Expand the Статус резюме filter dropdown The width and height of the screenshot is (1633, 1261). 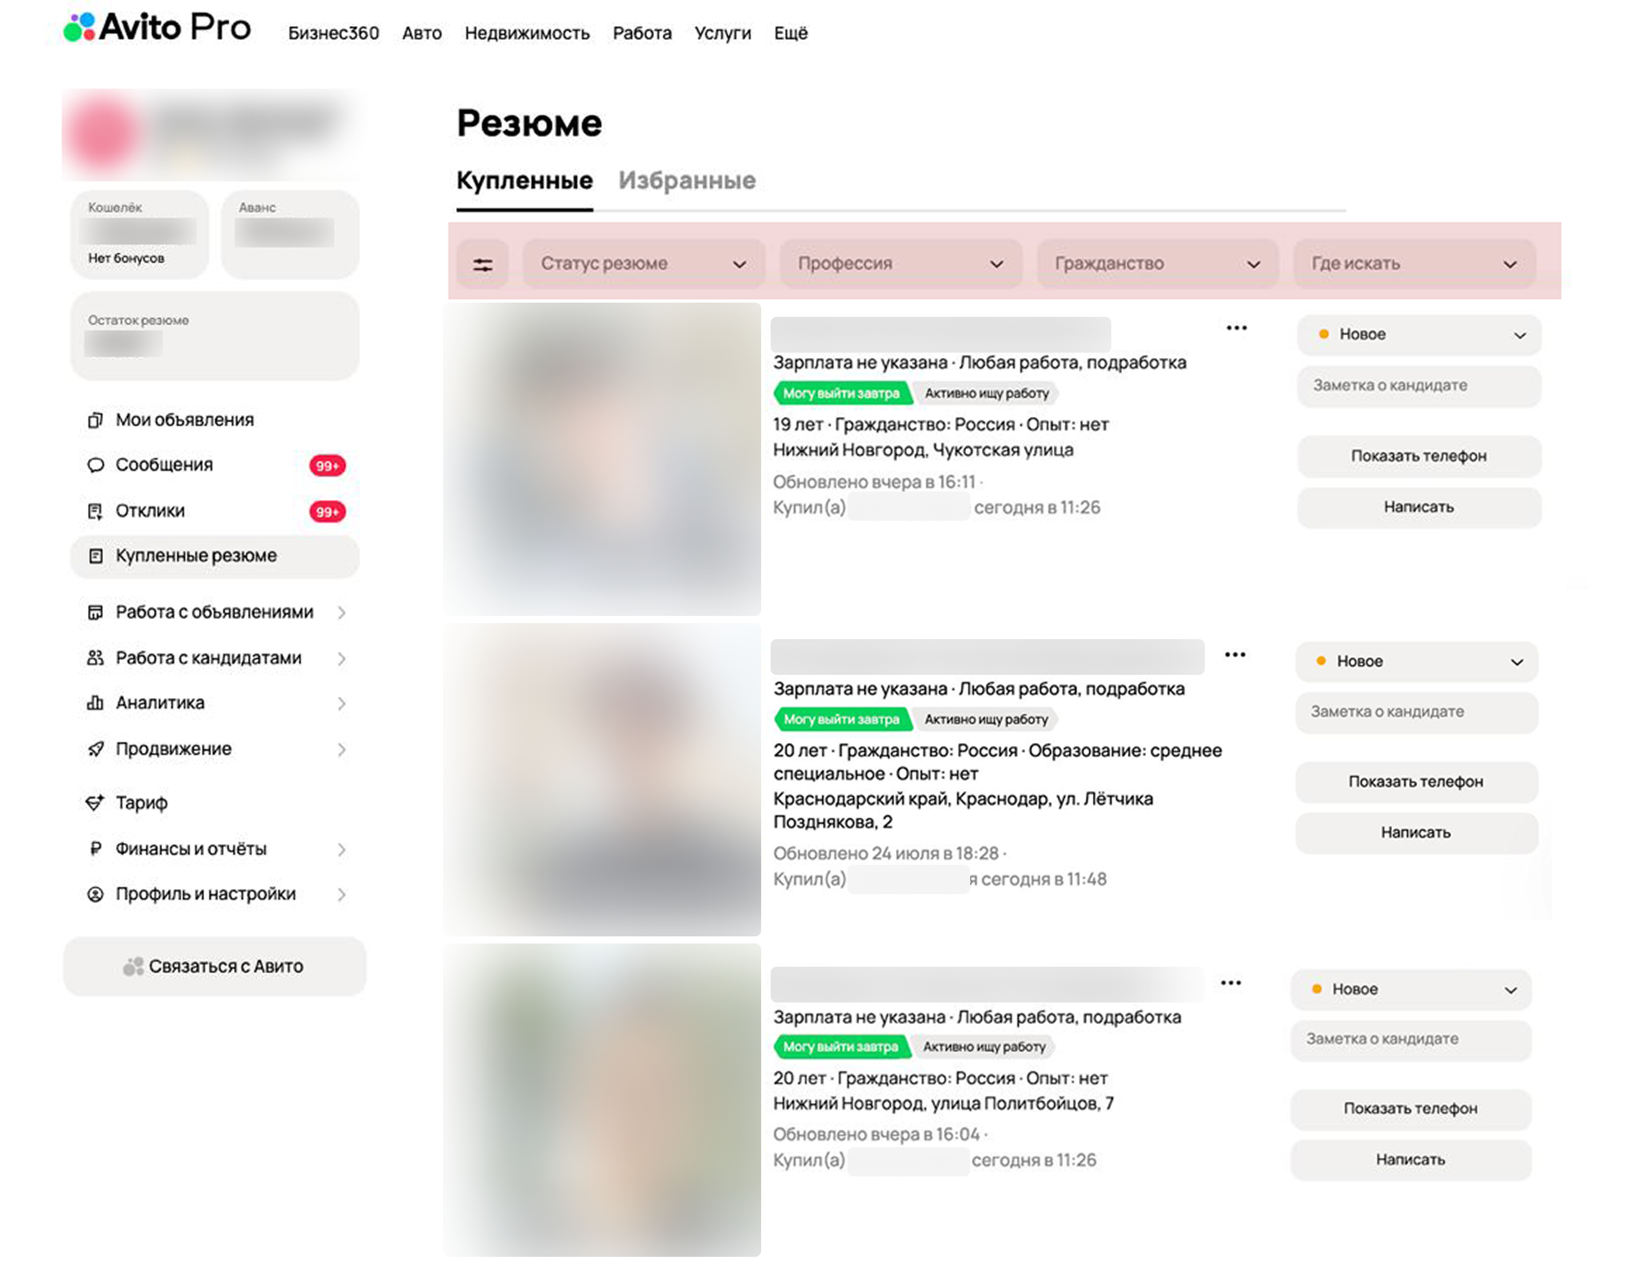[643, 264]
